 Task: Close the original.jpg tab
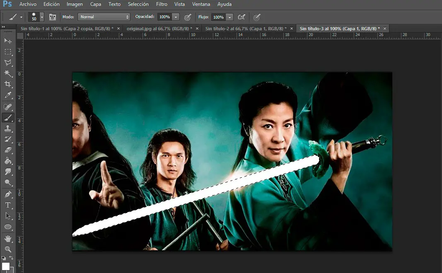[197, 29]
